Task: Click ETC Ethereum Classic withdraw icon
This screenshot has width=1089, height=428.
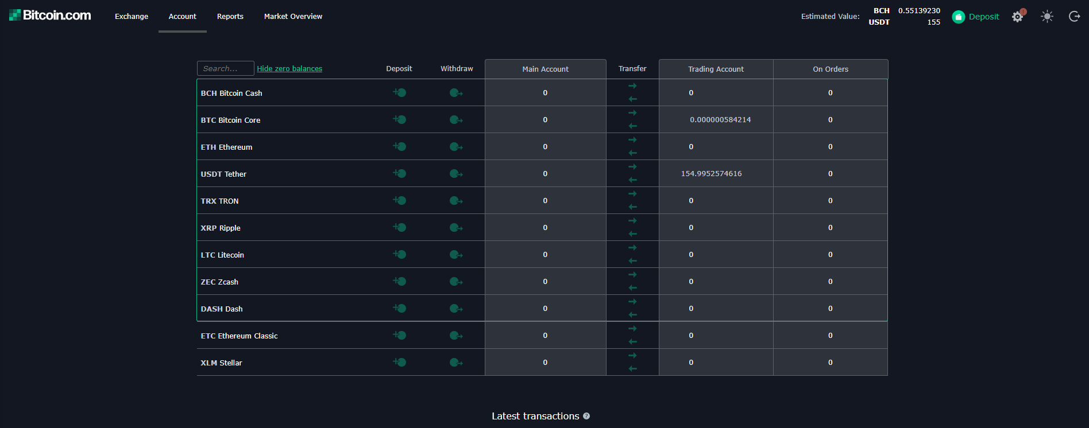Action: 456,336
